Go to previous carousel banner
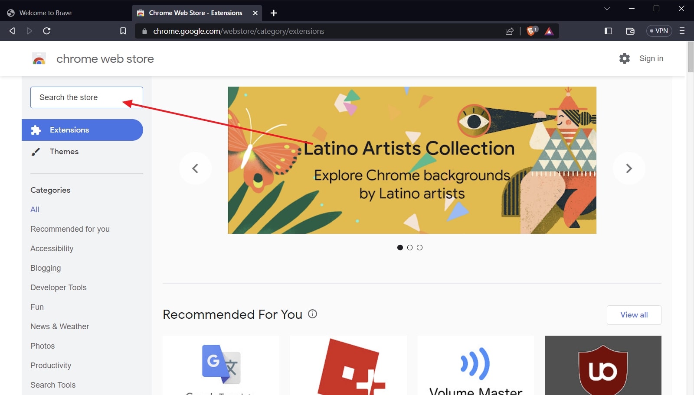The width and height of the screenshot is (694, 395). (195, 168)
